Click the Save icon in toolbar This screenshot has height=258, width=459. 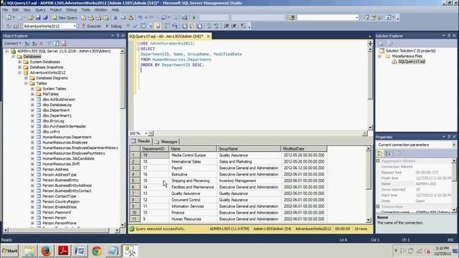(x=38, y=18)
